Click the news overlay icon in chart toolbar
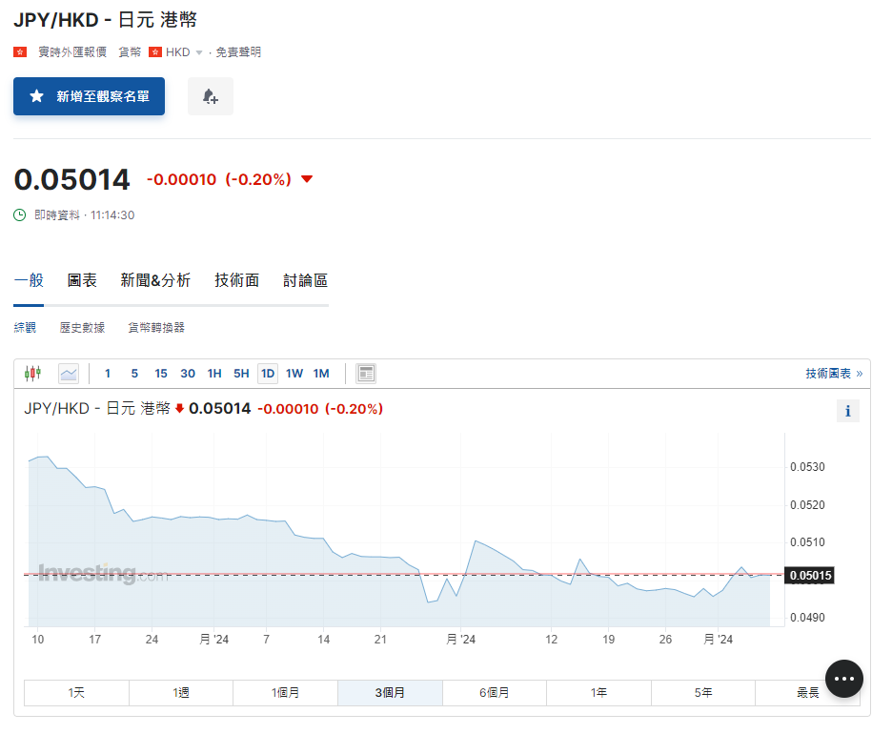The width and height of the screenshot is (872, 734). point(366,374)
